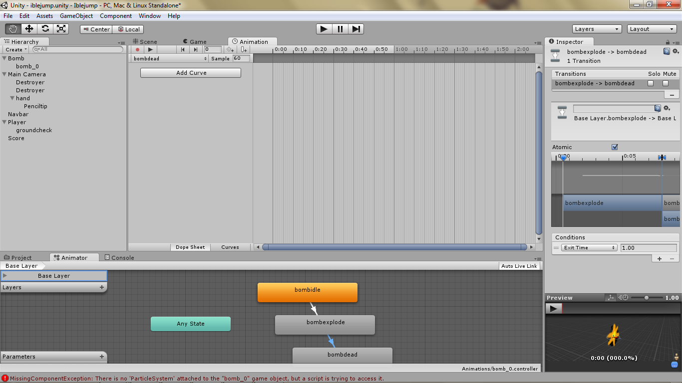The height and width of the screenshot is (383, 682).
Task: Collapse the Bomb object in Hierarchy
Action: click(4, 58)
